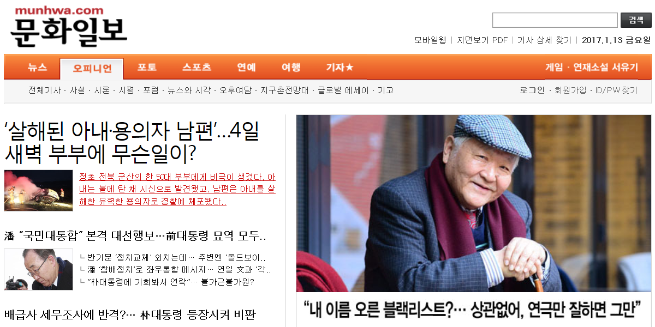
Task: Focus the search input field
Action: pyautogui.click(x=555, y=20)
